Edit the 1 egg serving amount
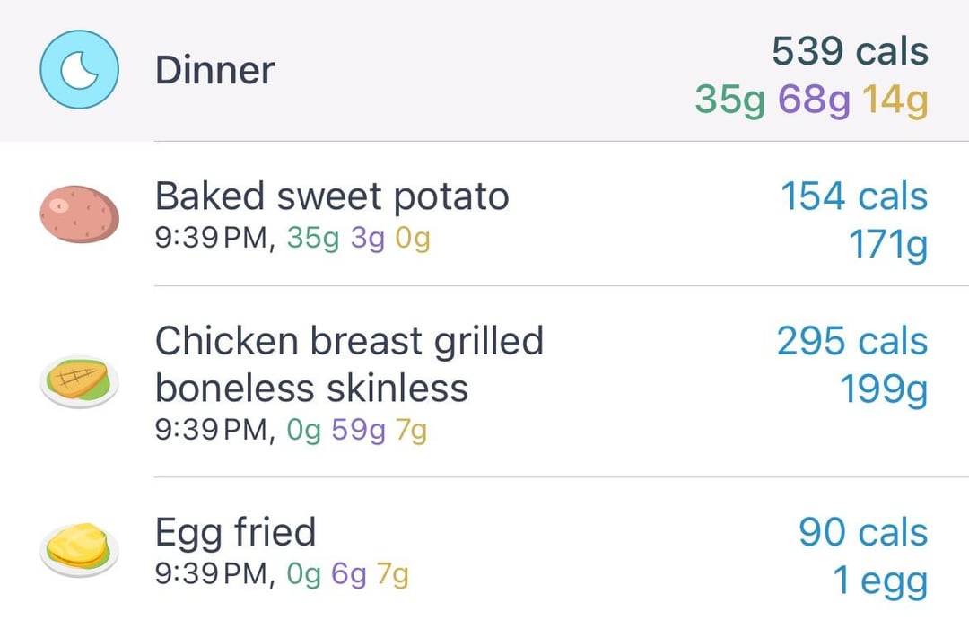969x620 pixels. pos(880,581)
